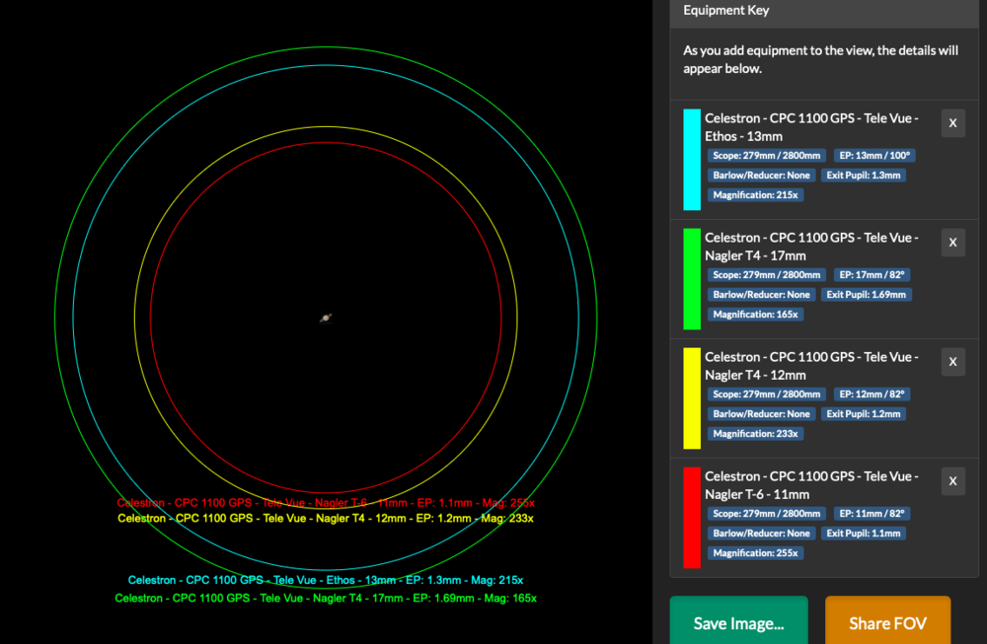Remove the Nagler T-6 11mm equipment entry
This screenshot has width=987, height=644.
coord(953,481)
